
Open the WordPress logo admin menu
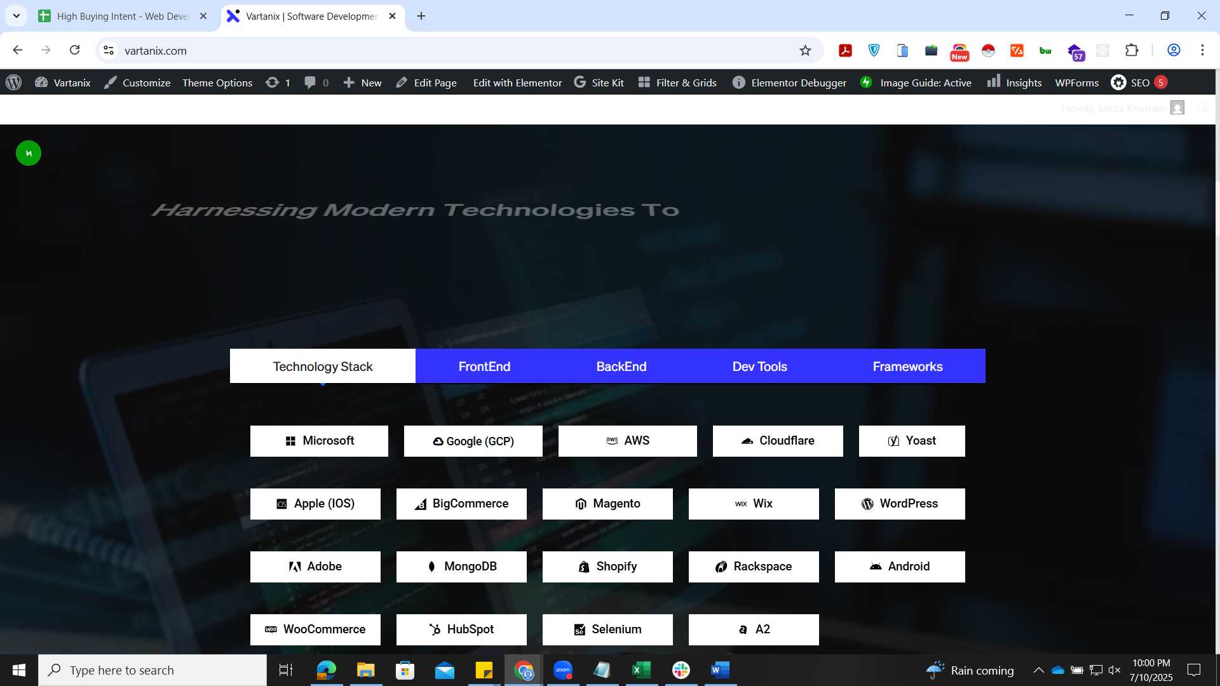pos(13,83)
